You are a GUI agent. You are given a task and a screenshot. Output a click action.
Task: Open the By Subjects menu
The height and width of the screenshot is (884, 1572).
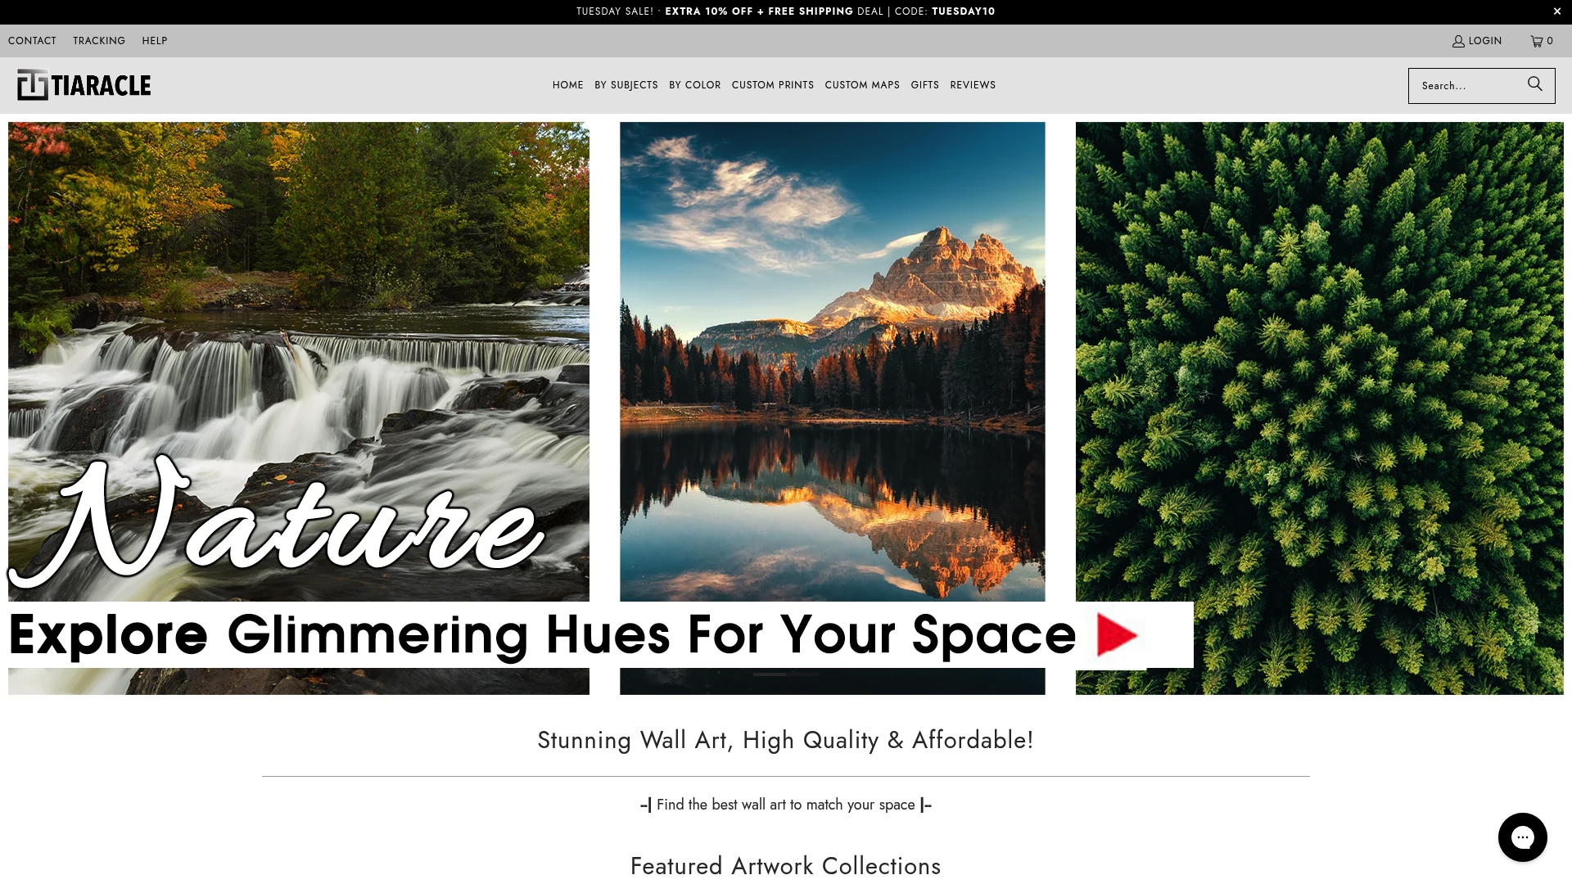click(626, 85)
